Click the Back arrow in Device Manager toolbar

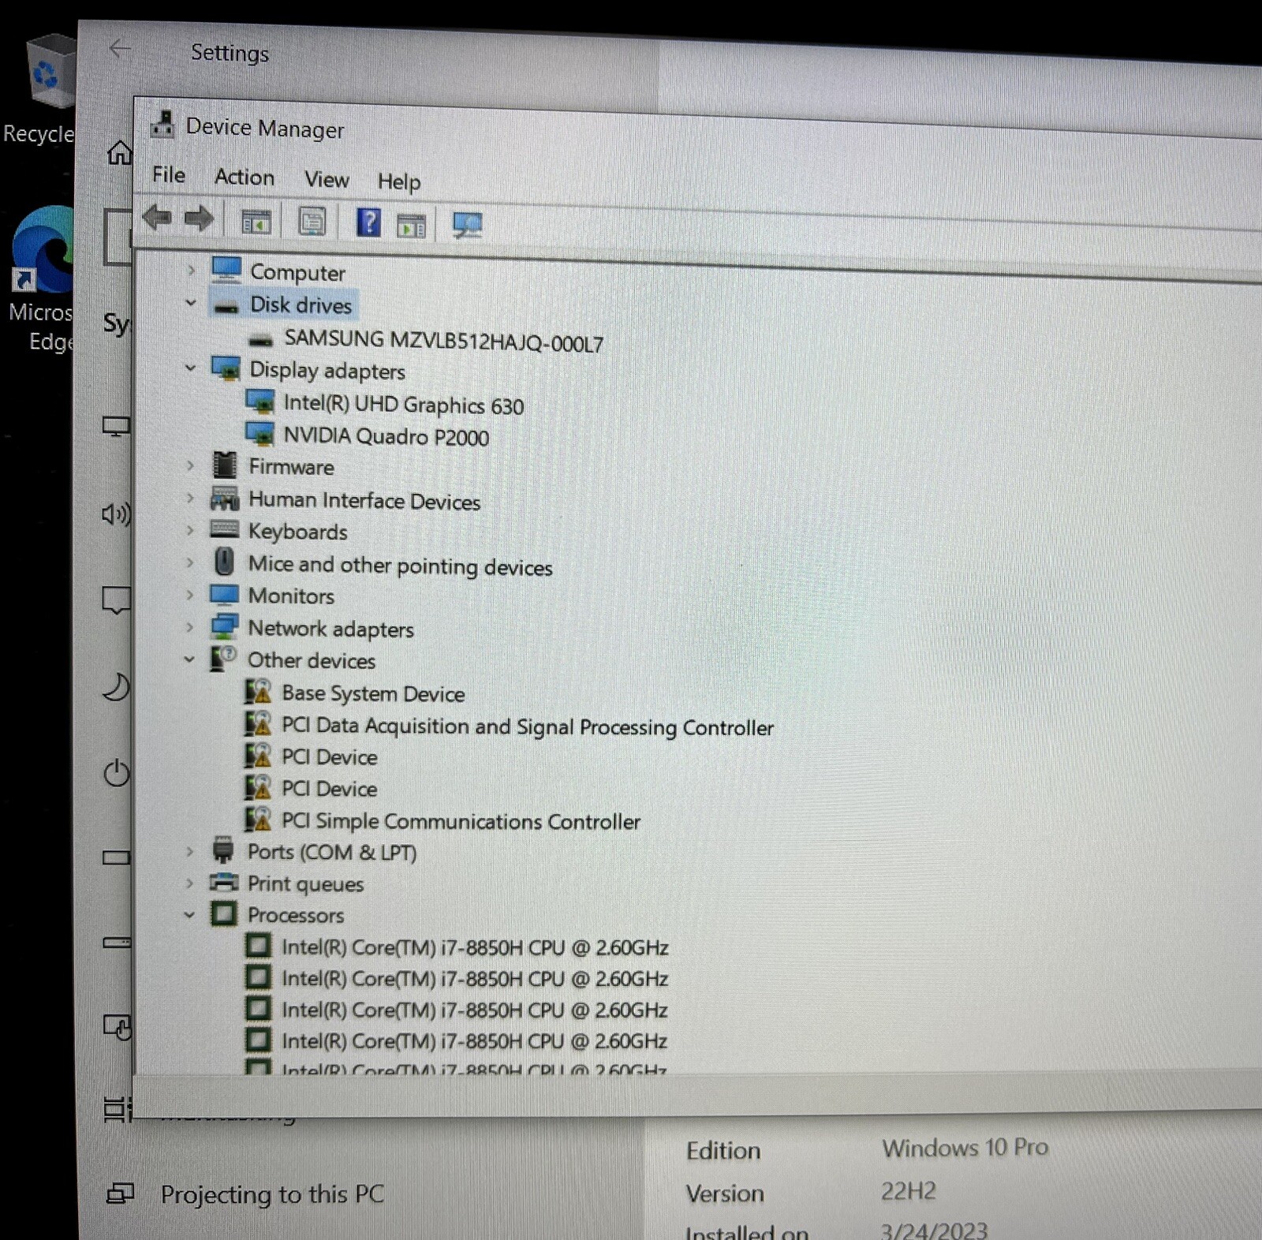[158, 217]
